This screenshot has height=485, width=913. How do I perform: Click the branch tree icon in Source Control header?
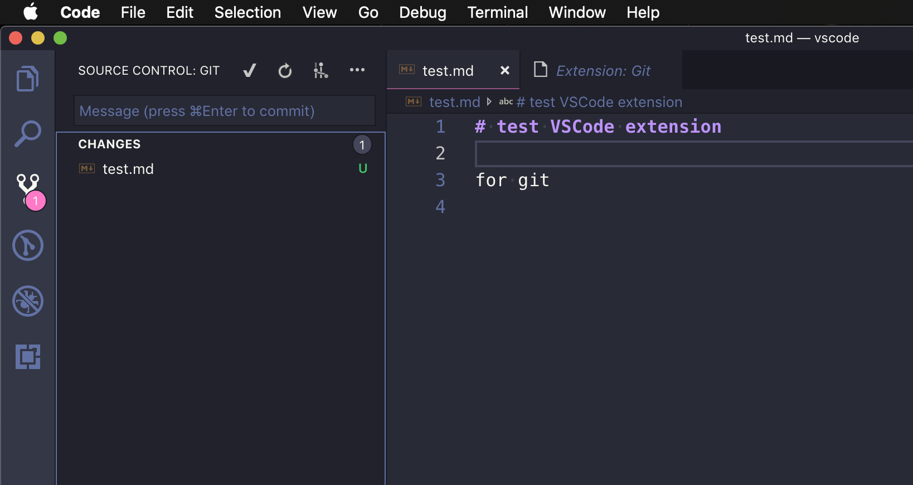coord(320,71)
